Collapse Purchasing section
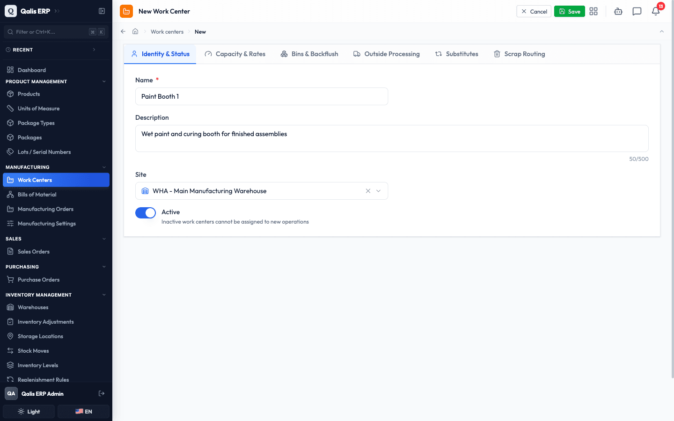Viewport: 674px width, 421px height. (104, 267)
